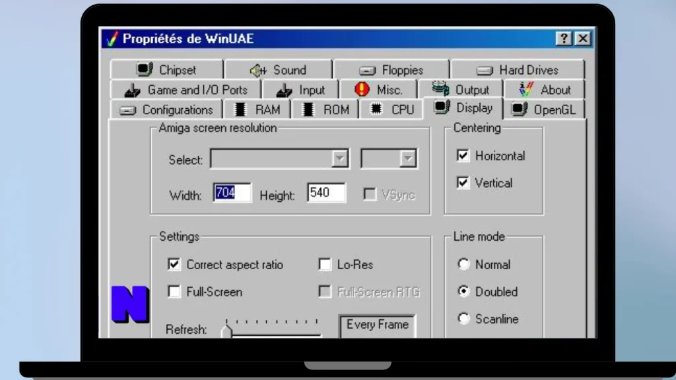Open the CPU tab
This screenshot has width=676, height=380.
coord(391,110)
